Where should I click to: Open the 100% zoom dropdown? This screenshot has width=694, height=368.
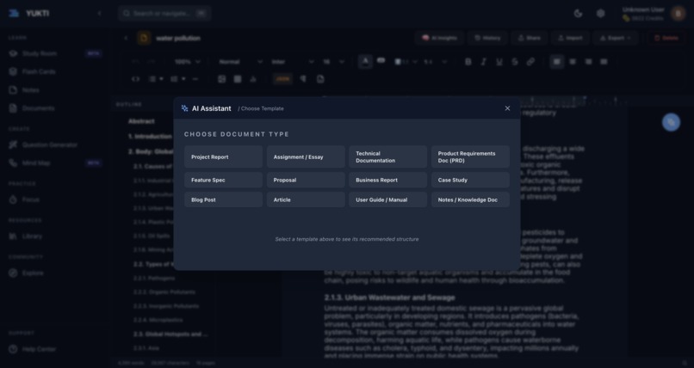(x=187, y=62)
